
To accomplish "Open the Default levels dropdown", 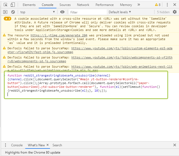I will pos(120,12).
